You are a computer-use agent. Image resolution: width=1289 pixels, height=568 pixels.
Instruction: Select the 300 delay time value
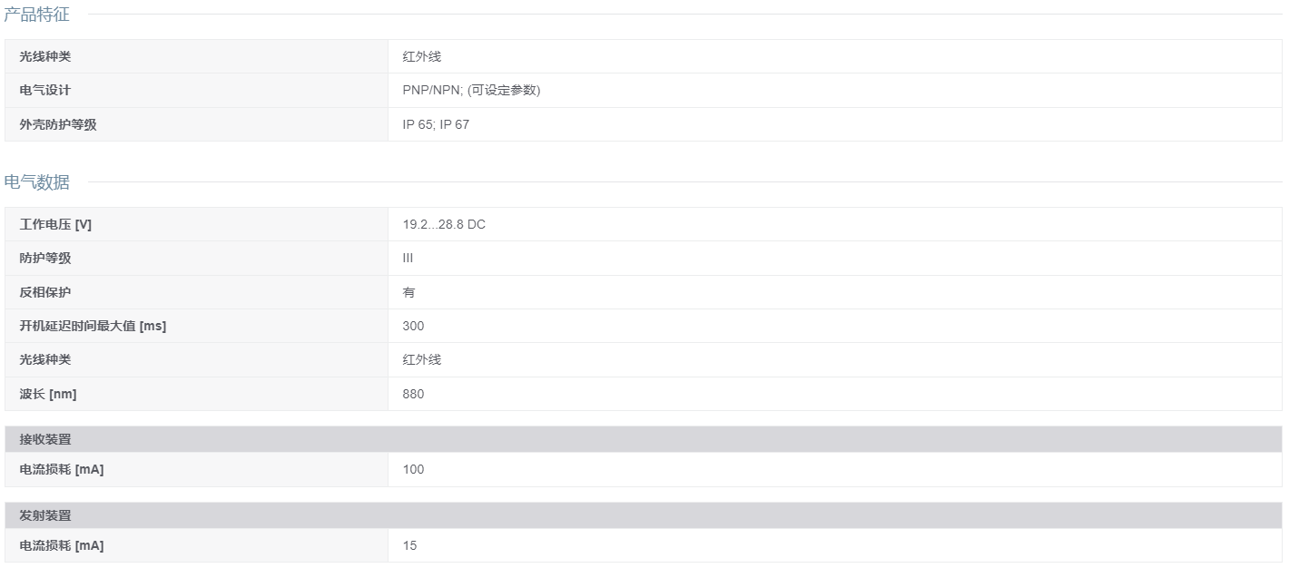pyautogui.click(x=414, y=326)
